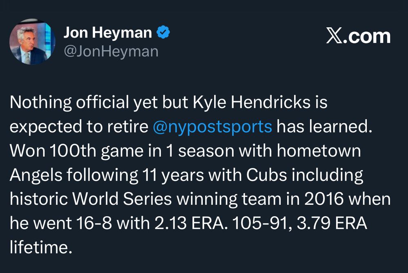Open the Jon Heyman display name
Screen dimensions: 408x273
coord(107,33)
